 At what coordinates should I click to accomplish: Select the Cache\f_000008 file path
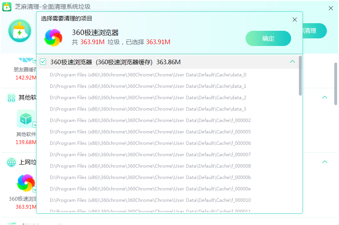[x=150, y=166]
